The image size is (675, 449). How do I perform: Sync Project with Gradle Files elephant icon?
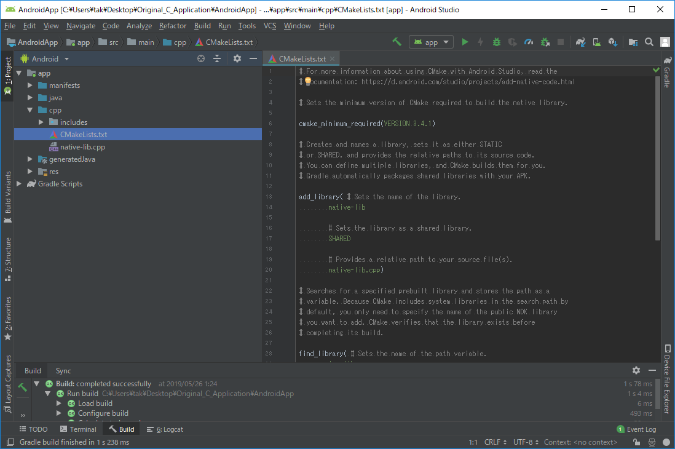[x=580, y=42]
